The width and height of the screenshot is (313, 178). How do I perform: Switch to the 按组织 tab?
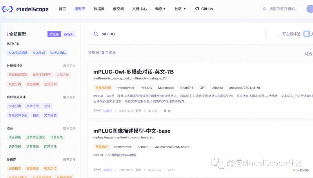(x=69, y=34)
